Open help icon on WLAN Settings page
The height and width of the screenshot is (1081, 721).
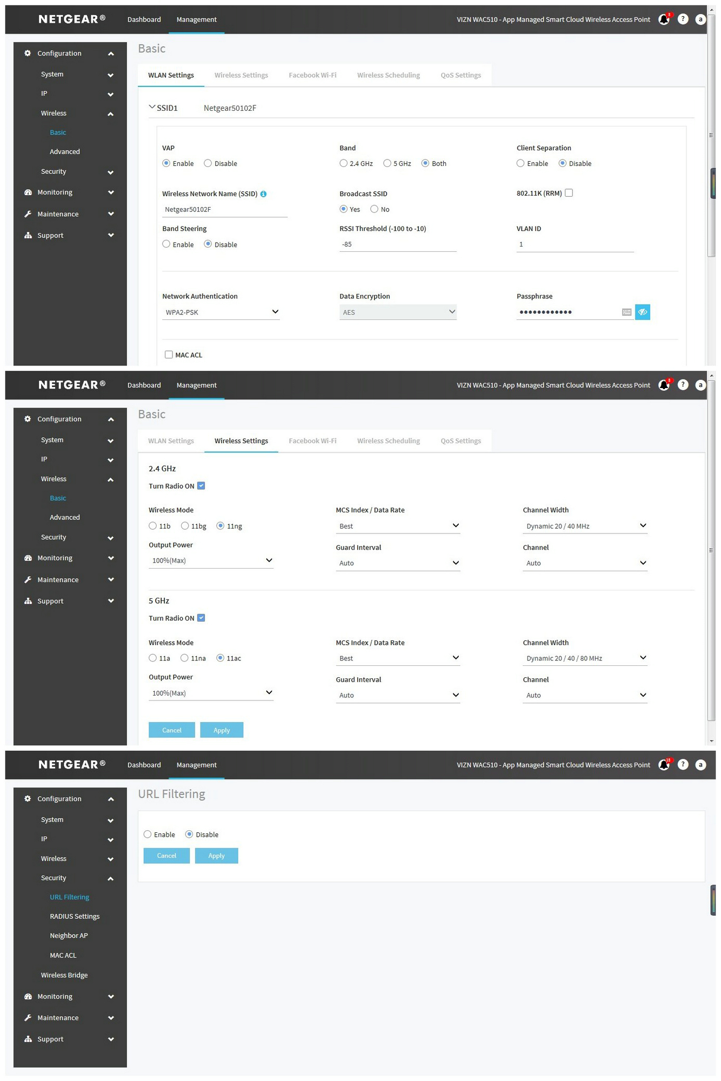click(683, 19)
